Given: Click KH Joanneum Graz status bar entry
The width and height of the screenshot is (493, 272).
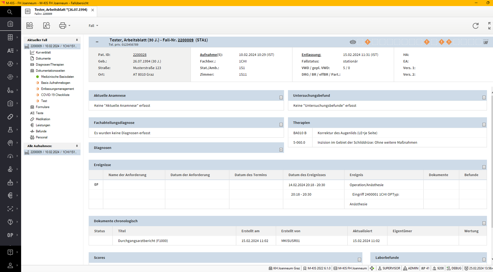Looking at the screenshot, I should click(x=284, y=268).
